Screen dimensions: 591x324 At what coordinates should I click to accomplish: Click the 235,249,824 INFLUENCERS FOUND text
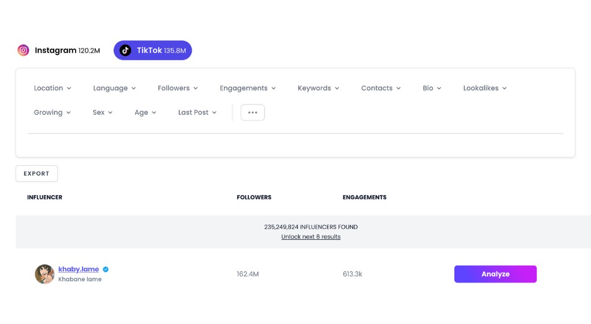[x=311, y=227]
